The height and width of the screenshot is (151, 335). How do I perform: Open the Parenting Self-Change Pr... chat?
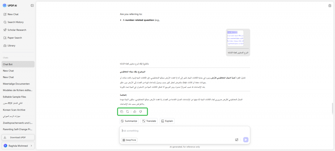click(x=18, y=129)
